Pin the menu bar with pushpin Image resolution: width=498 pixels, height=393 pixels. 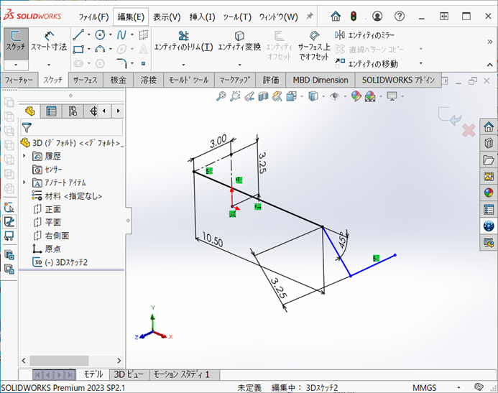point(310,17)
